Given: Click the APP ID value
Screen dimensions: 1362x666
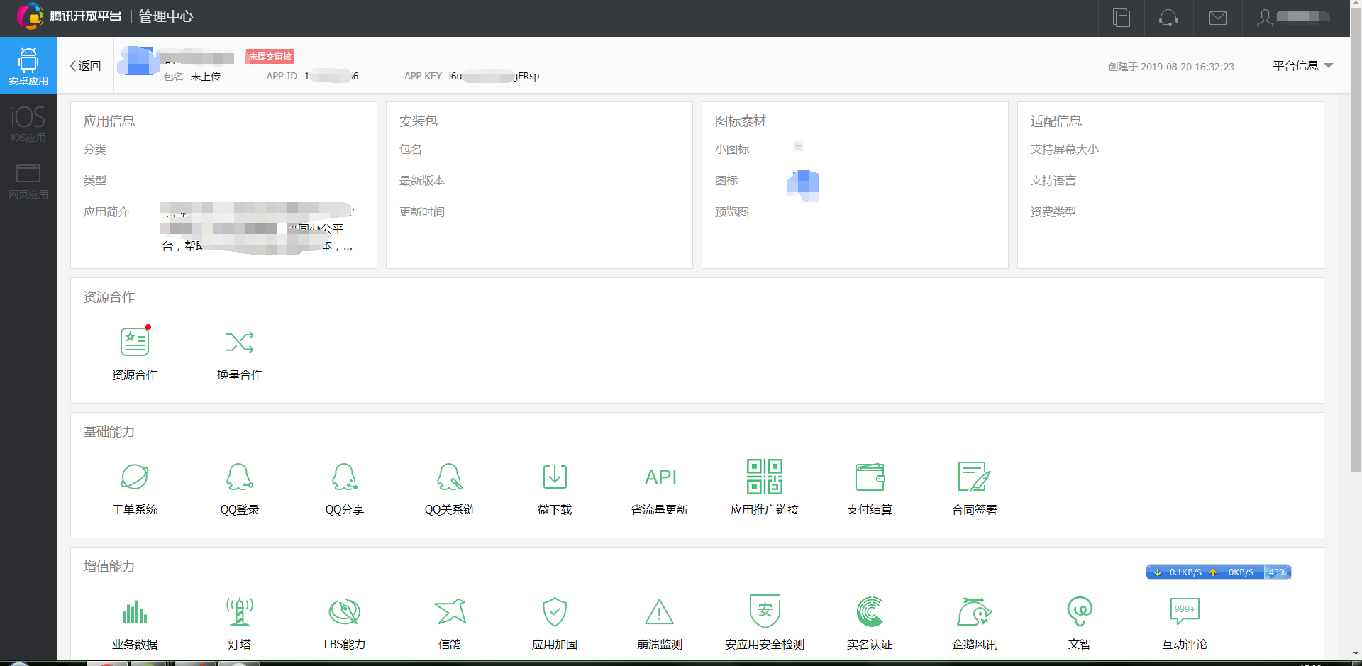Looking at the screenshot, I should [x=331, y=76].
